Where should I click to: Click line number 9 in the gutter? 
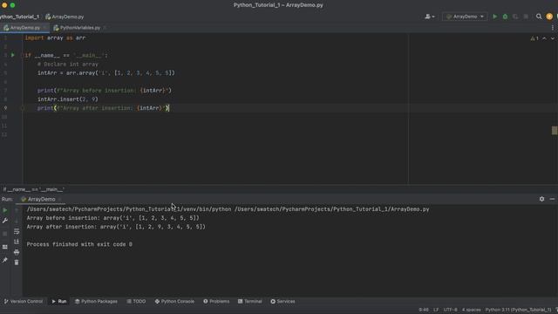[x=5, y=108]
